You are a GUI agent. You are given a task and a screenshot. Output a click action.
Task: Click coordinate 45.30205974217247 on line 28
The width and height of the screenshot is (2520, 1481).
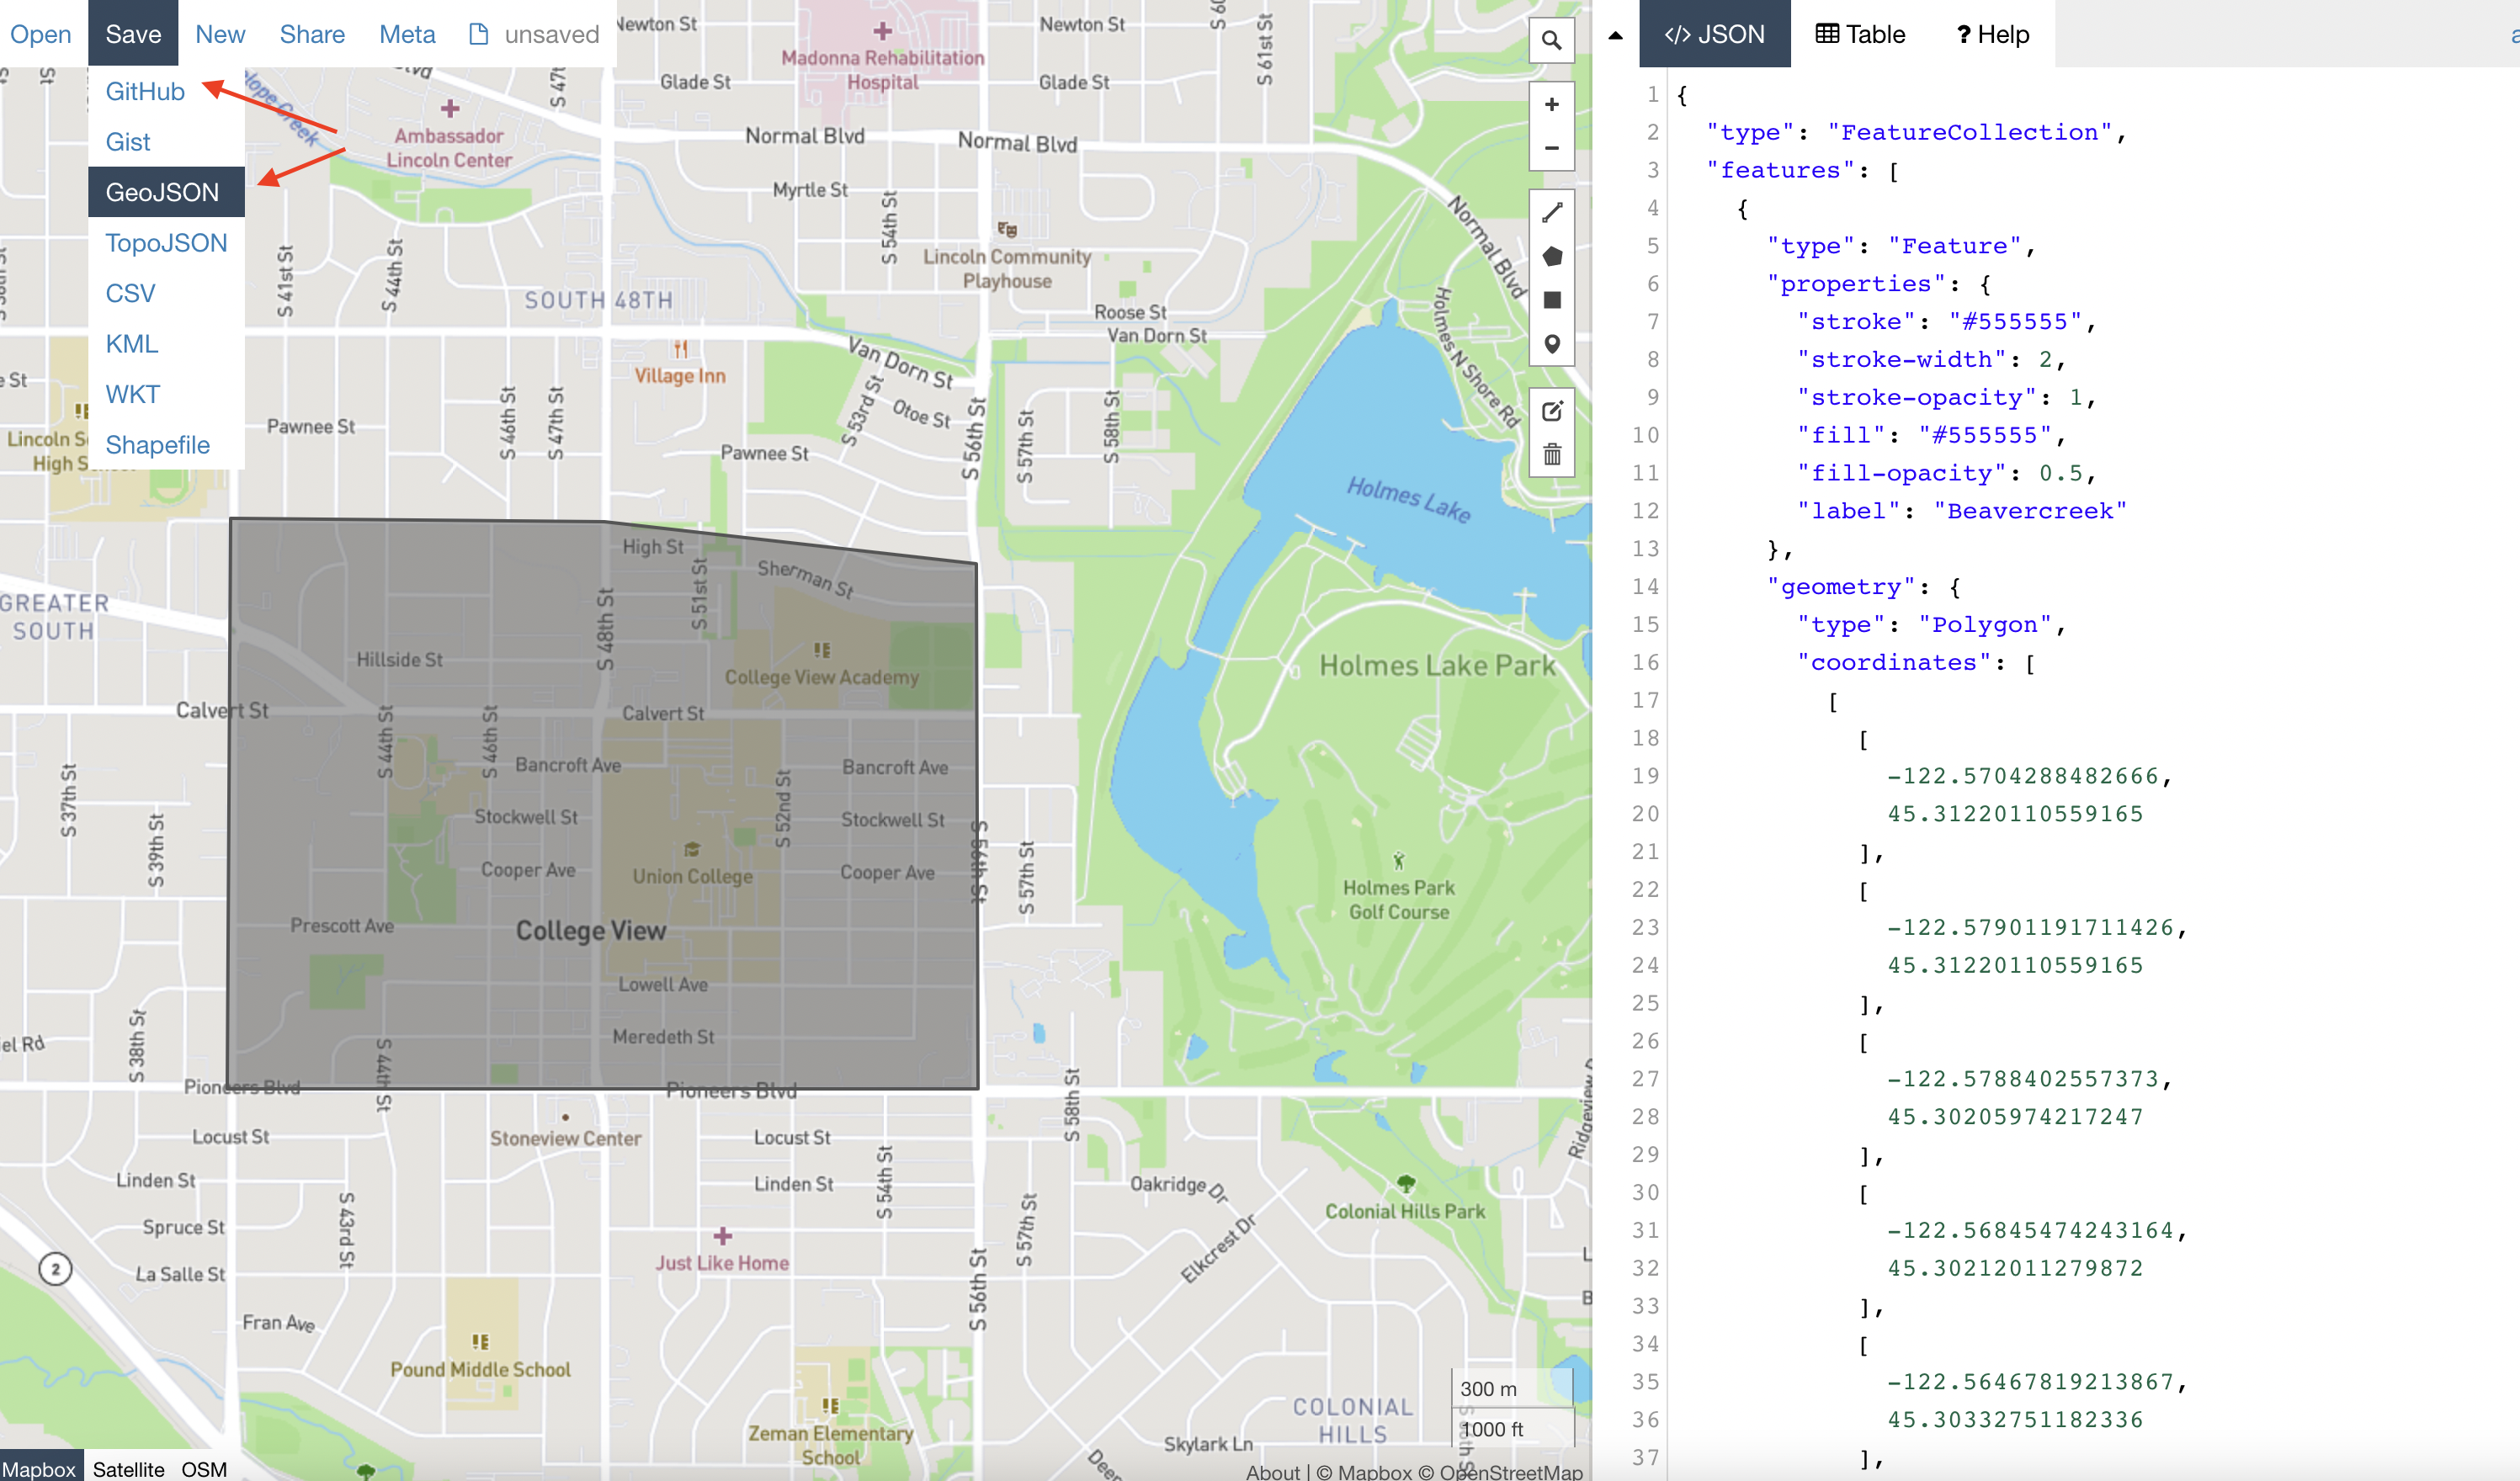[x=2015, y=1117]
